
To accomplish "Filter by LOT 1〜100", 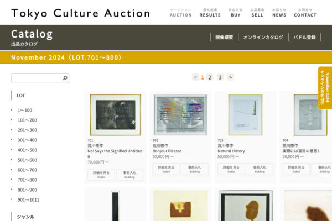I will 25,110.
